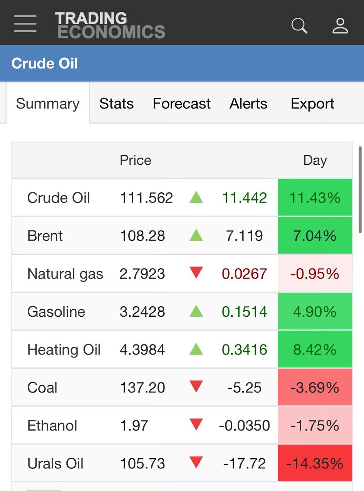Click the Day column header
Screen dimensions: 364x491
tap(315, 160)
